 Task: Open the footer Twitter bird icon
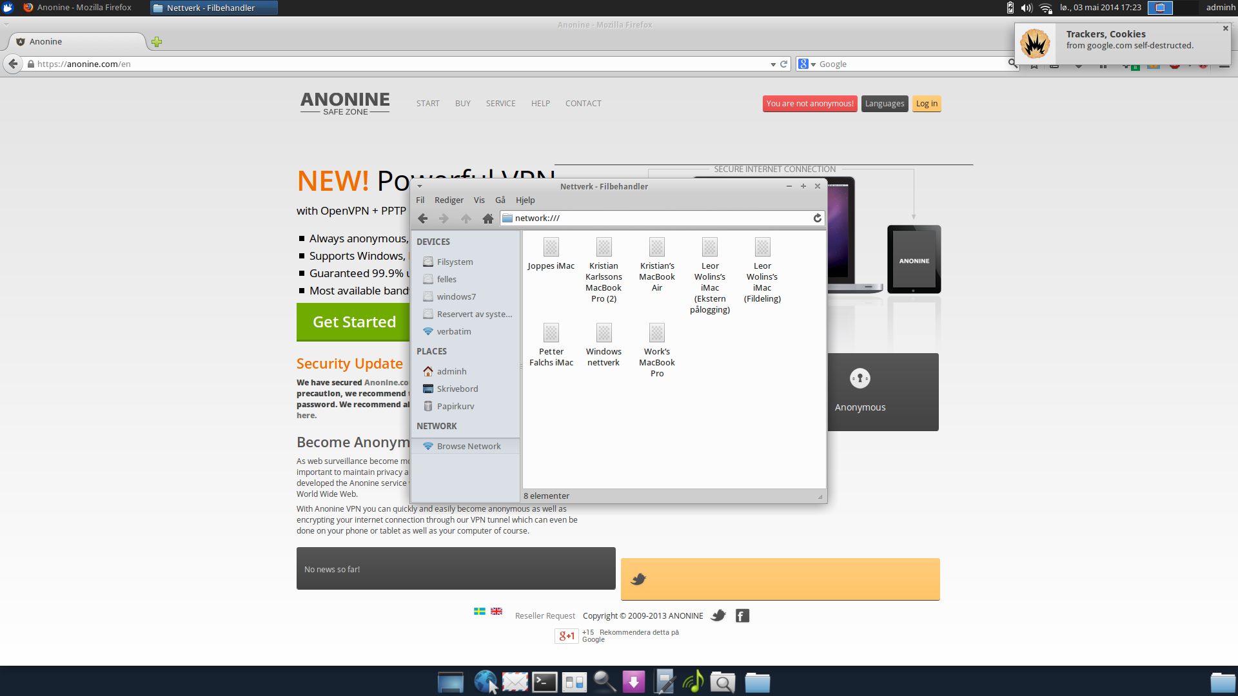(x=718, y=615)
